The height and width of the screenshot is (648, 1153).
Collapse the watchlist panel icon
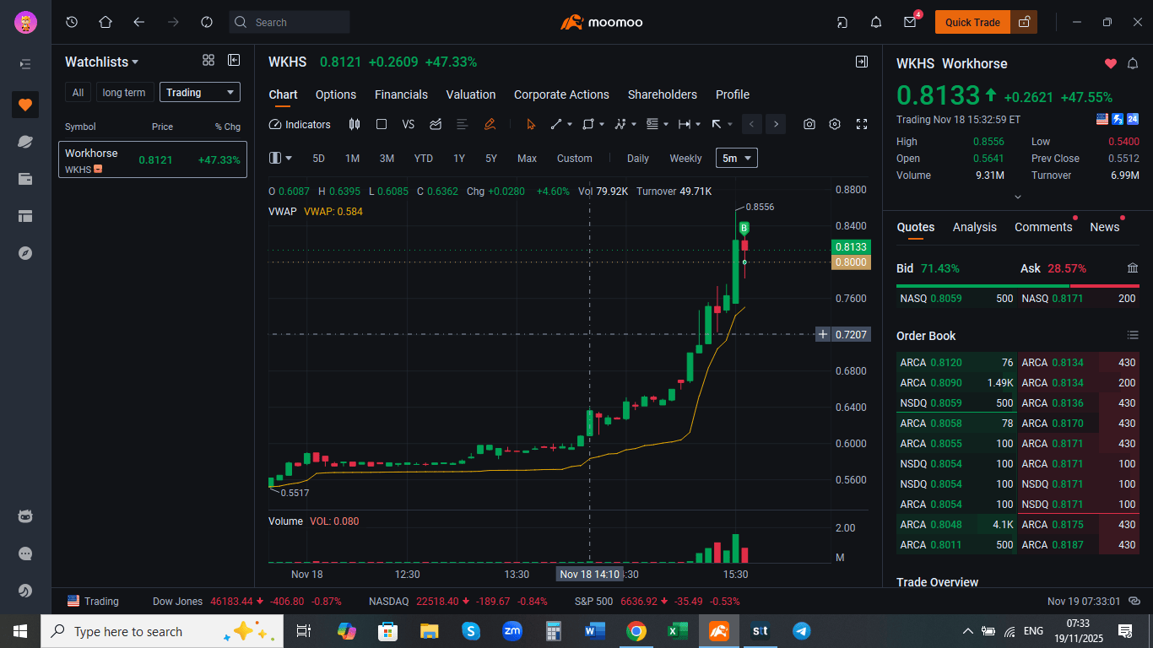234,60
